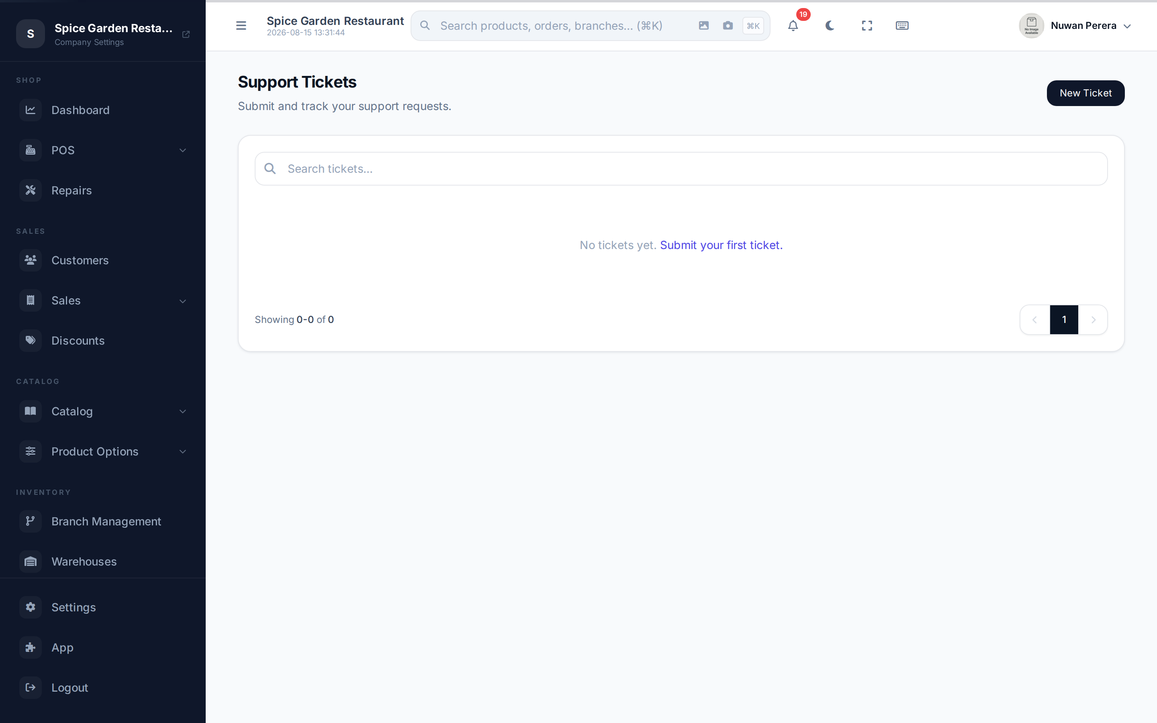1157x723 pixels.
Task: Click camera scan icon in search bar
Action: (728, 26)
